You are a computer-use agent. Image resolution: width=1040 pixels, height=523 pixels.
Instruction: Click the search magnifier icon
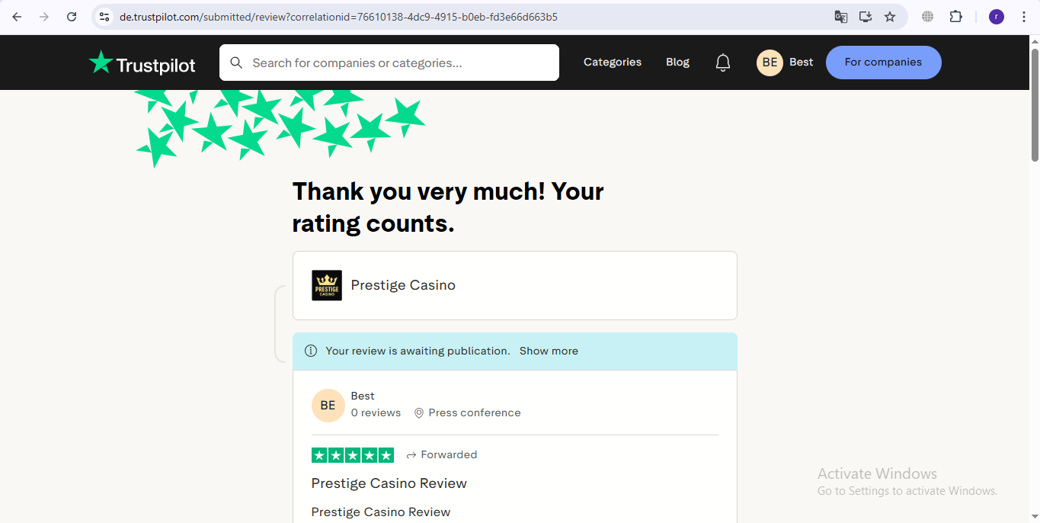[236, 63]
